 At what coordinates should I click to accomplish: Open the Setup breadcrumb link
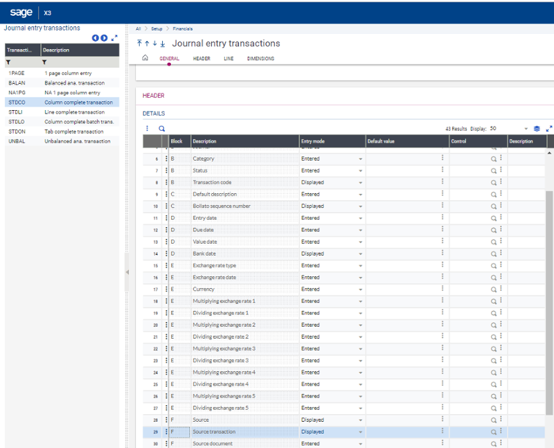(x=157, y=29)
